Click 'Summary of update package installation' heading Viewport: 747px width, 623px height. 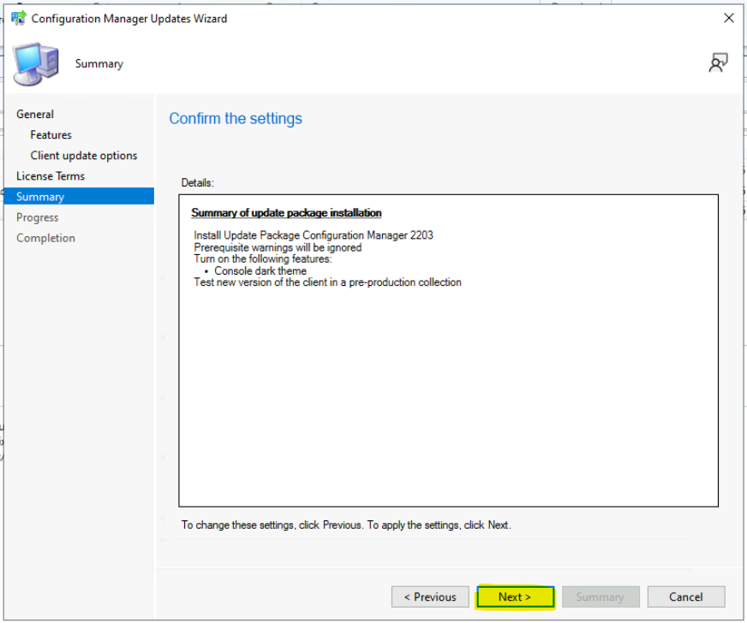click(286, 213)
